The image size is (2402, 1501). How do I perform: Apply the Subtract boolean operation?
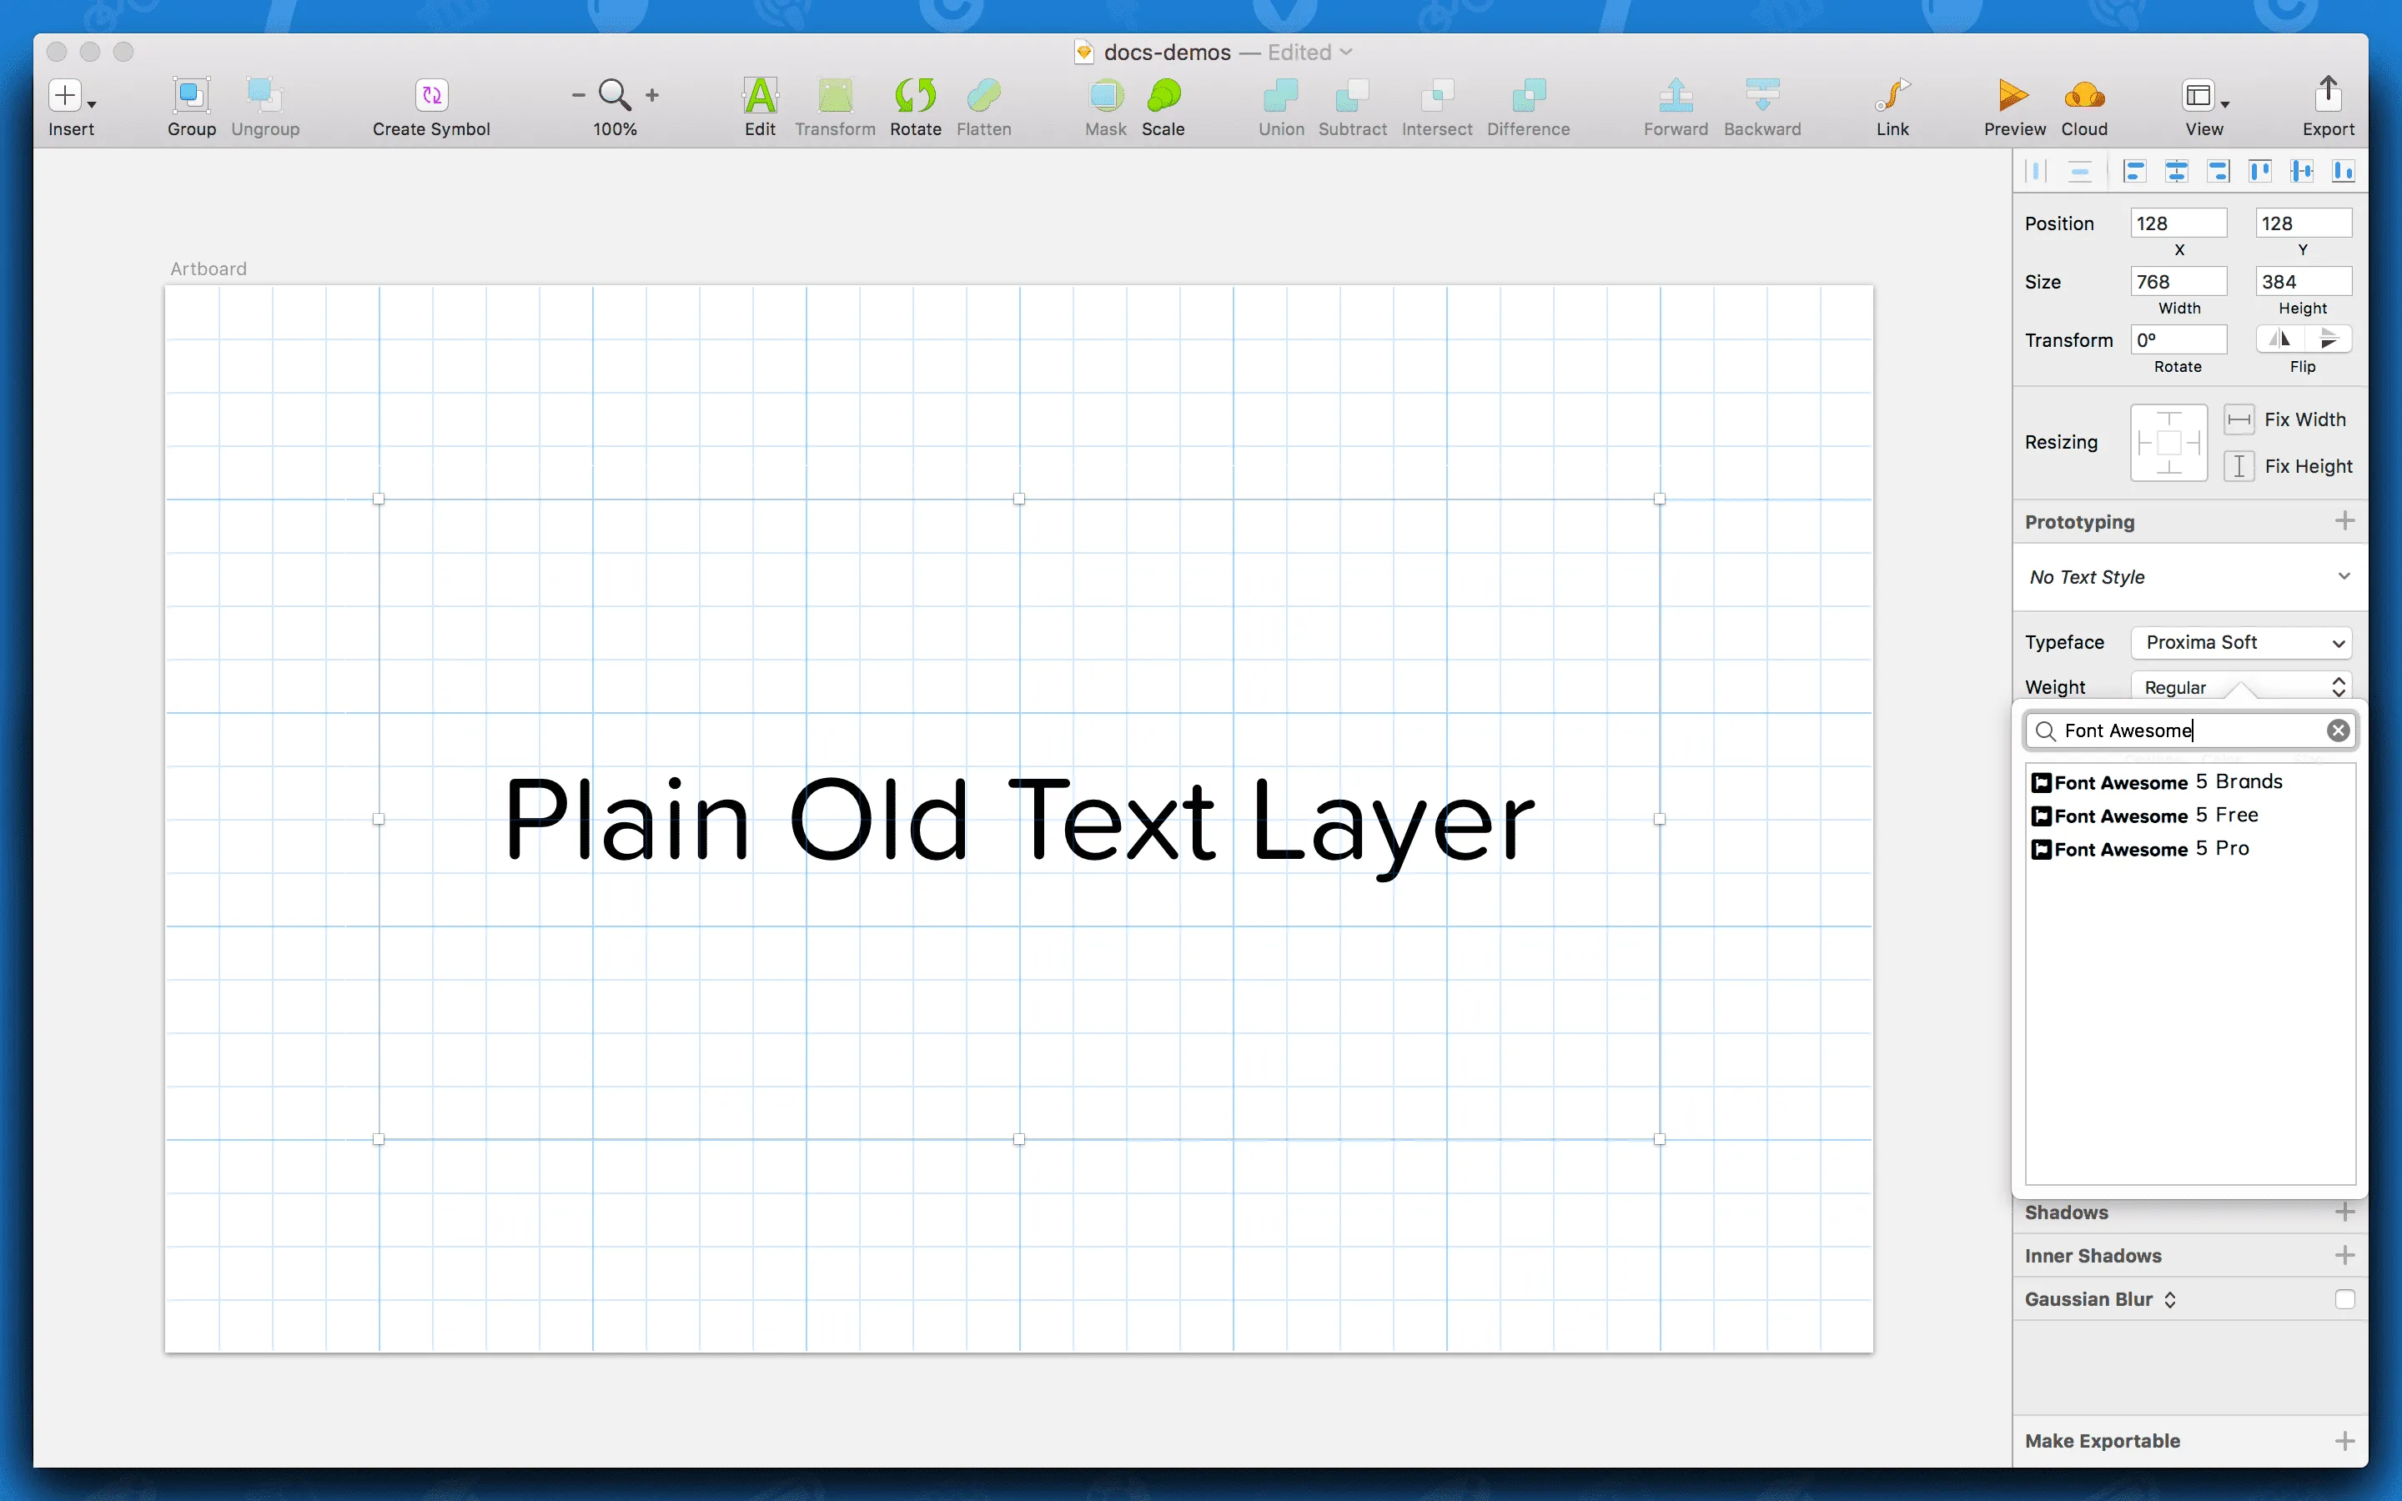[1352, 104]
